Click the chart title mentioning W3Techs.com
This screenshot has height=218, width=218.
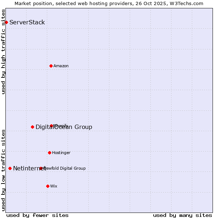[x=109, y=3]
